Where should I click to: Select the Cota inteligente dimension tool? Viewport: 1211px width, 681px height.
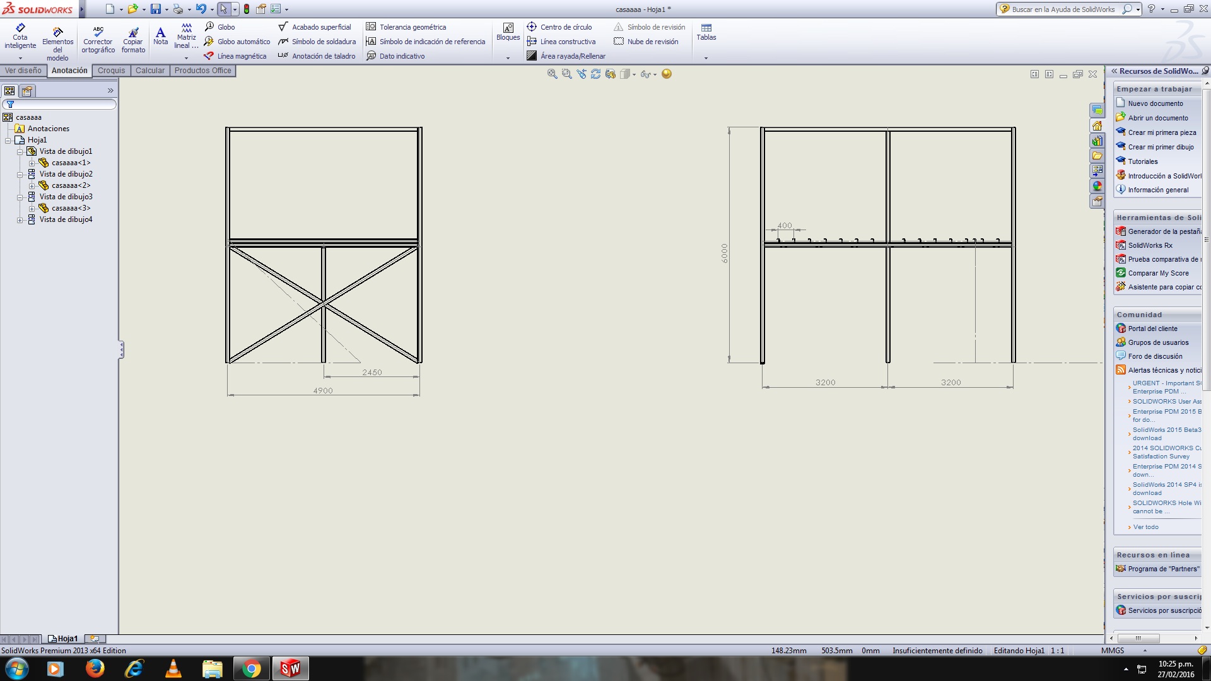(20, 36)
